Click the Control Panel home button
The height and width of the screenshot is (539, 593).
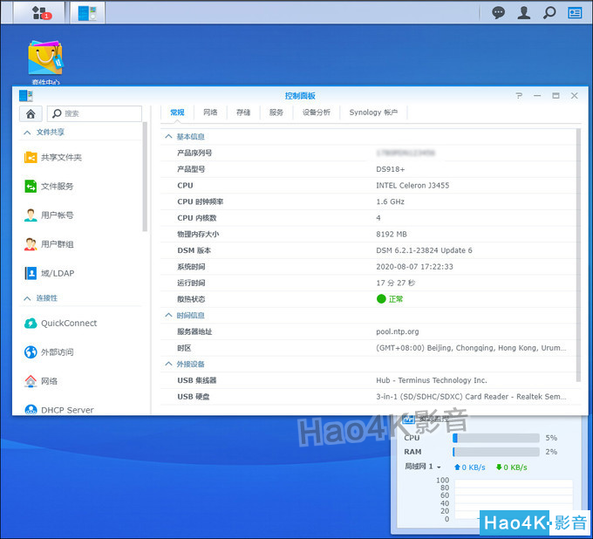coord(31,113)
